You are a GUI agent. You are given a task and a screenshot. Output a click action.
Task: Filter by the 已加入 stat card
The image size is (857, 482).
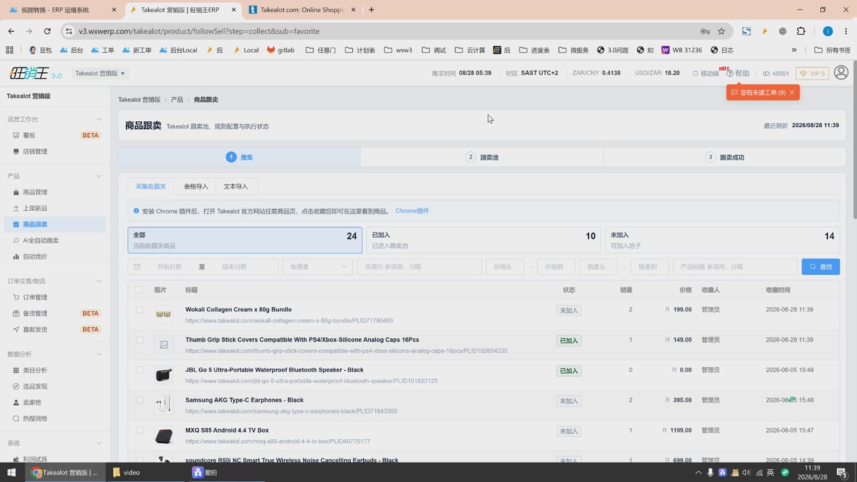(483, 240)
